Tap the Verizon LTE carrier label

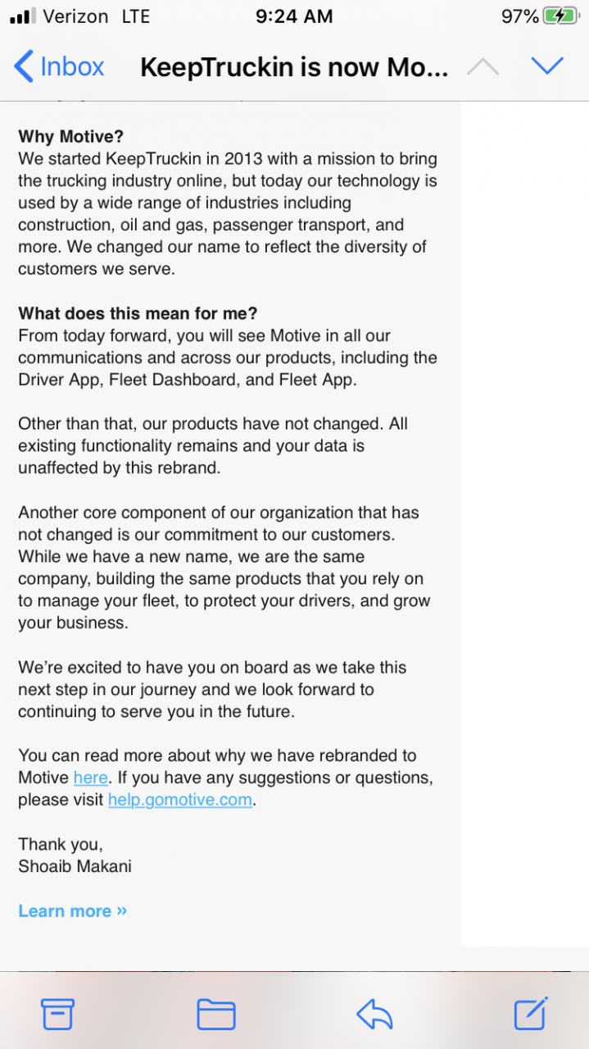pyautogui.click(x=96, y=16)
